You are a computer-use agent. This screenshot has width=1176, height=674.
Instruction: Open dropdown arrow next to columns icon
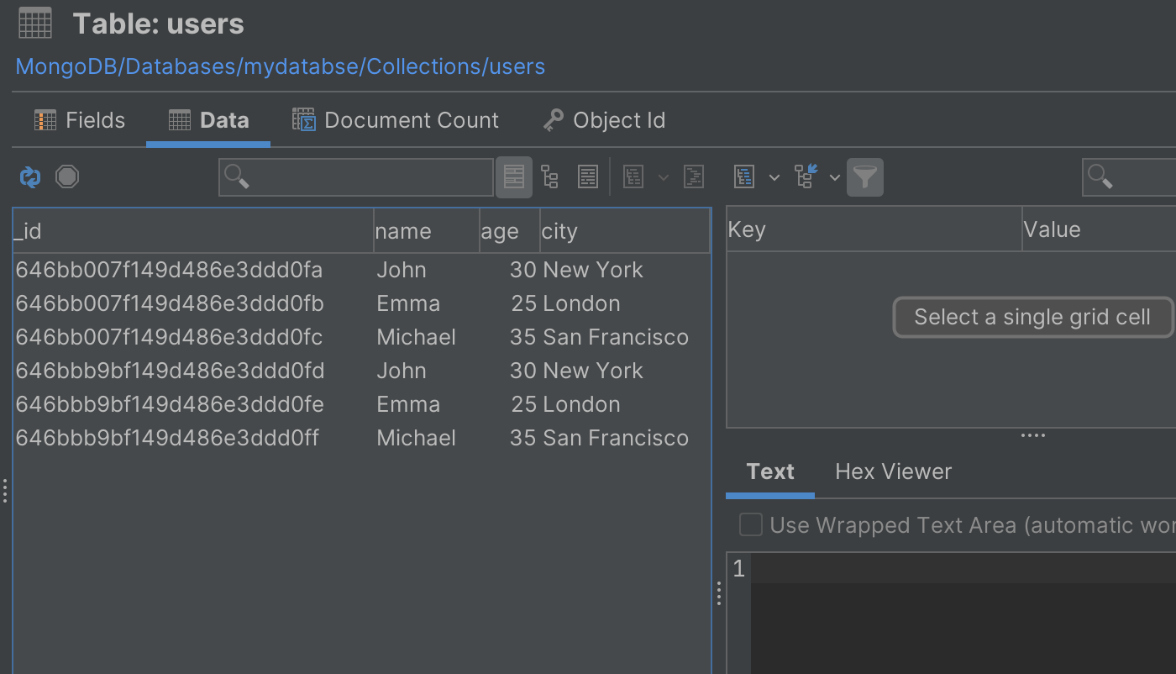pos(774,177)
